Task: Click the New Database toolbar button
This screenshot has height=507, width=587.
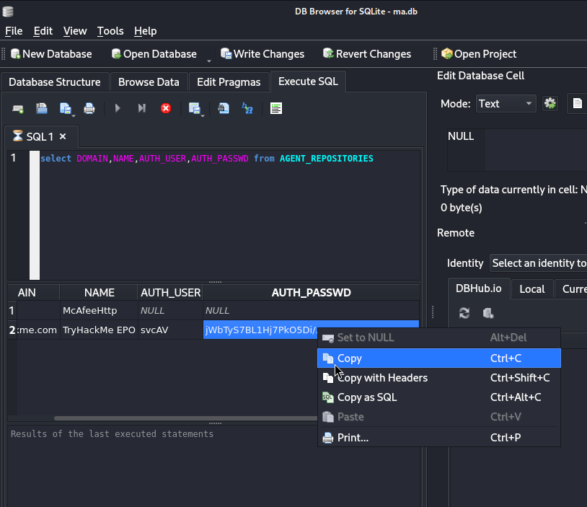Action: (x=51, y=54)
